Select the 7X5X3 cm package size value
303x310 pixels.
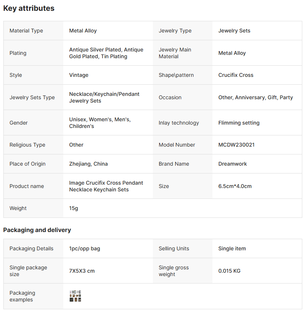point(82,271)
